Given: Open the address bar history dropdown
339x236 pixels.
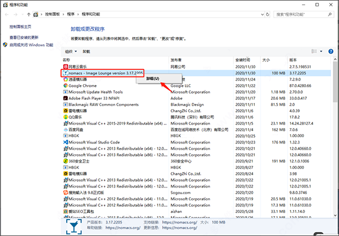Looking at the screenshot, I should pyautogui.click(x=263, y=15).
